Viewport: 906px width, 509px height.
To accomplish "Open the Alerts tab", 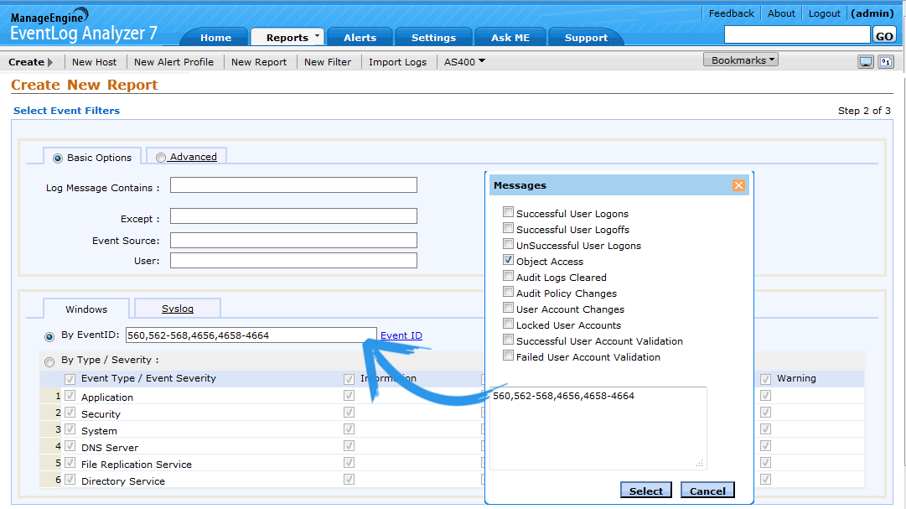I will coord(360,38).
